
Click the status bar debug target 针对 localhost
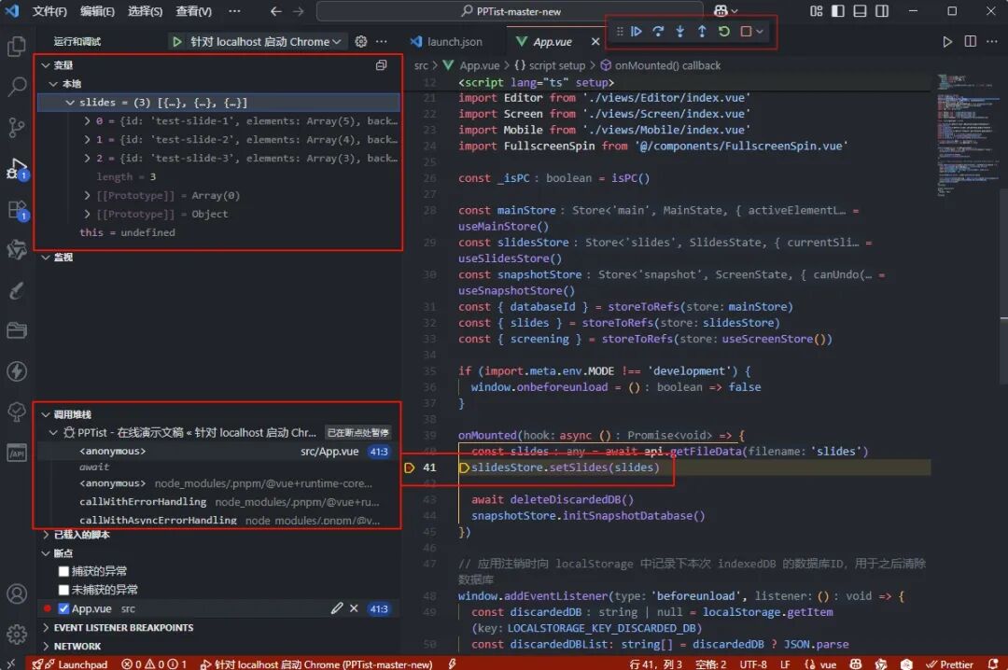(x=315, y=664)
